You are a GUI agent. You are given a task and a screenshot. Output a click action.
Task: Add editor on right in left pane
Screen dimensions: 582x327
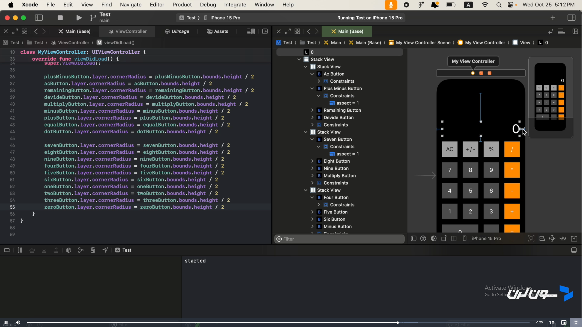[265, 31]
